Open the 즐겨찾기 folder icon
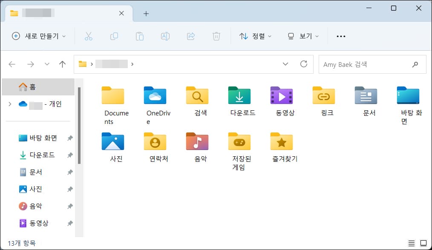 tap(282, 142)
